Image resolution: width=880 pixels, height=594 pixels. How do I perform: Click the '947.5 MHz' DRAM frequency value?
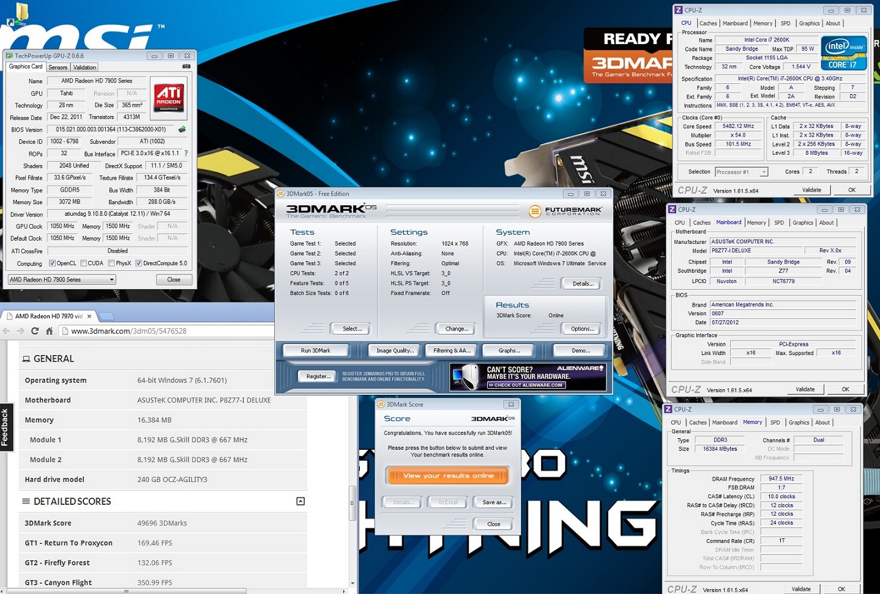(781, 479)
